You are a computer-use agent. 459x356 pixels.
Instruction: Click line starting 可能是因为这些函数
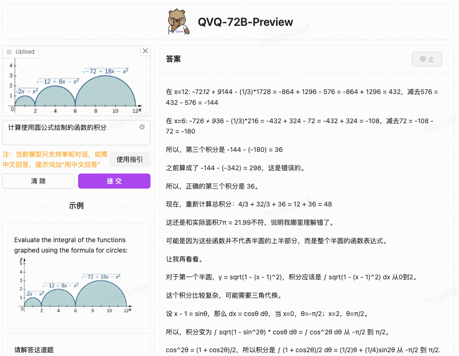[x=277, y=241]
